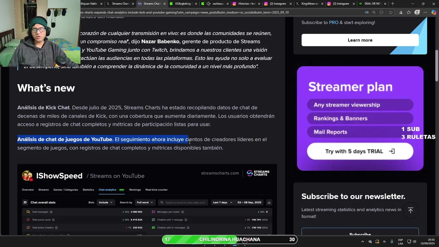Click the download icon in the Chat overall stats image
The height and width of the screenshot is (247, 439).
pyautogui.click(x=269, y=202)
